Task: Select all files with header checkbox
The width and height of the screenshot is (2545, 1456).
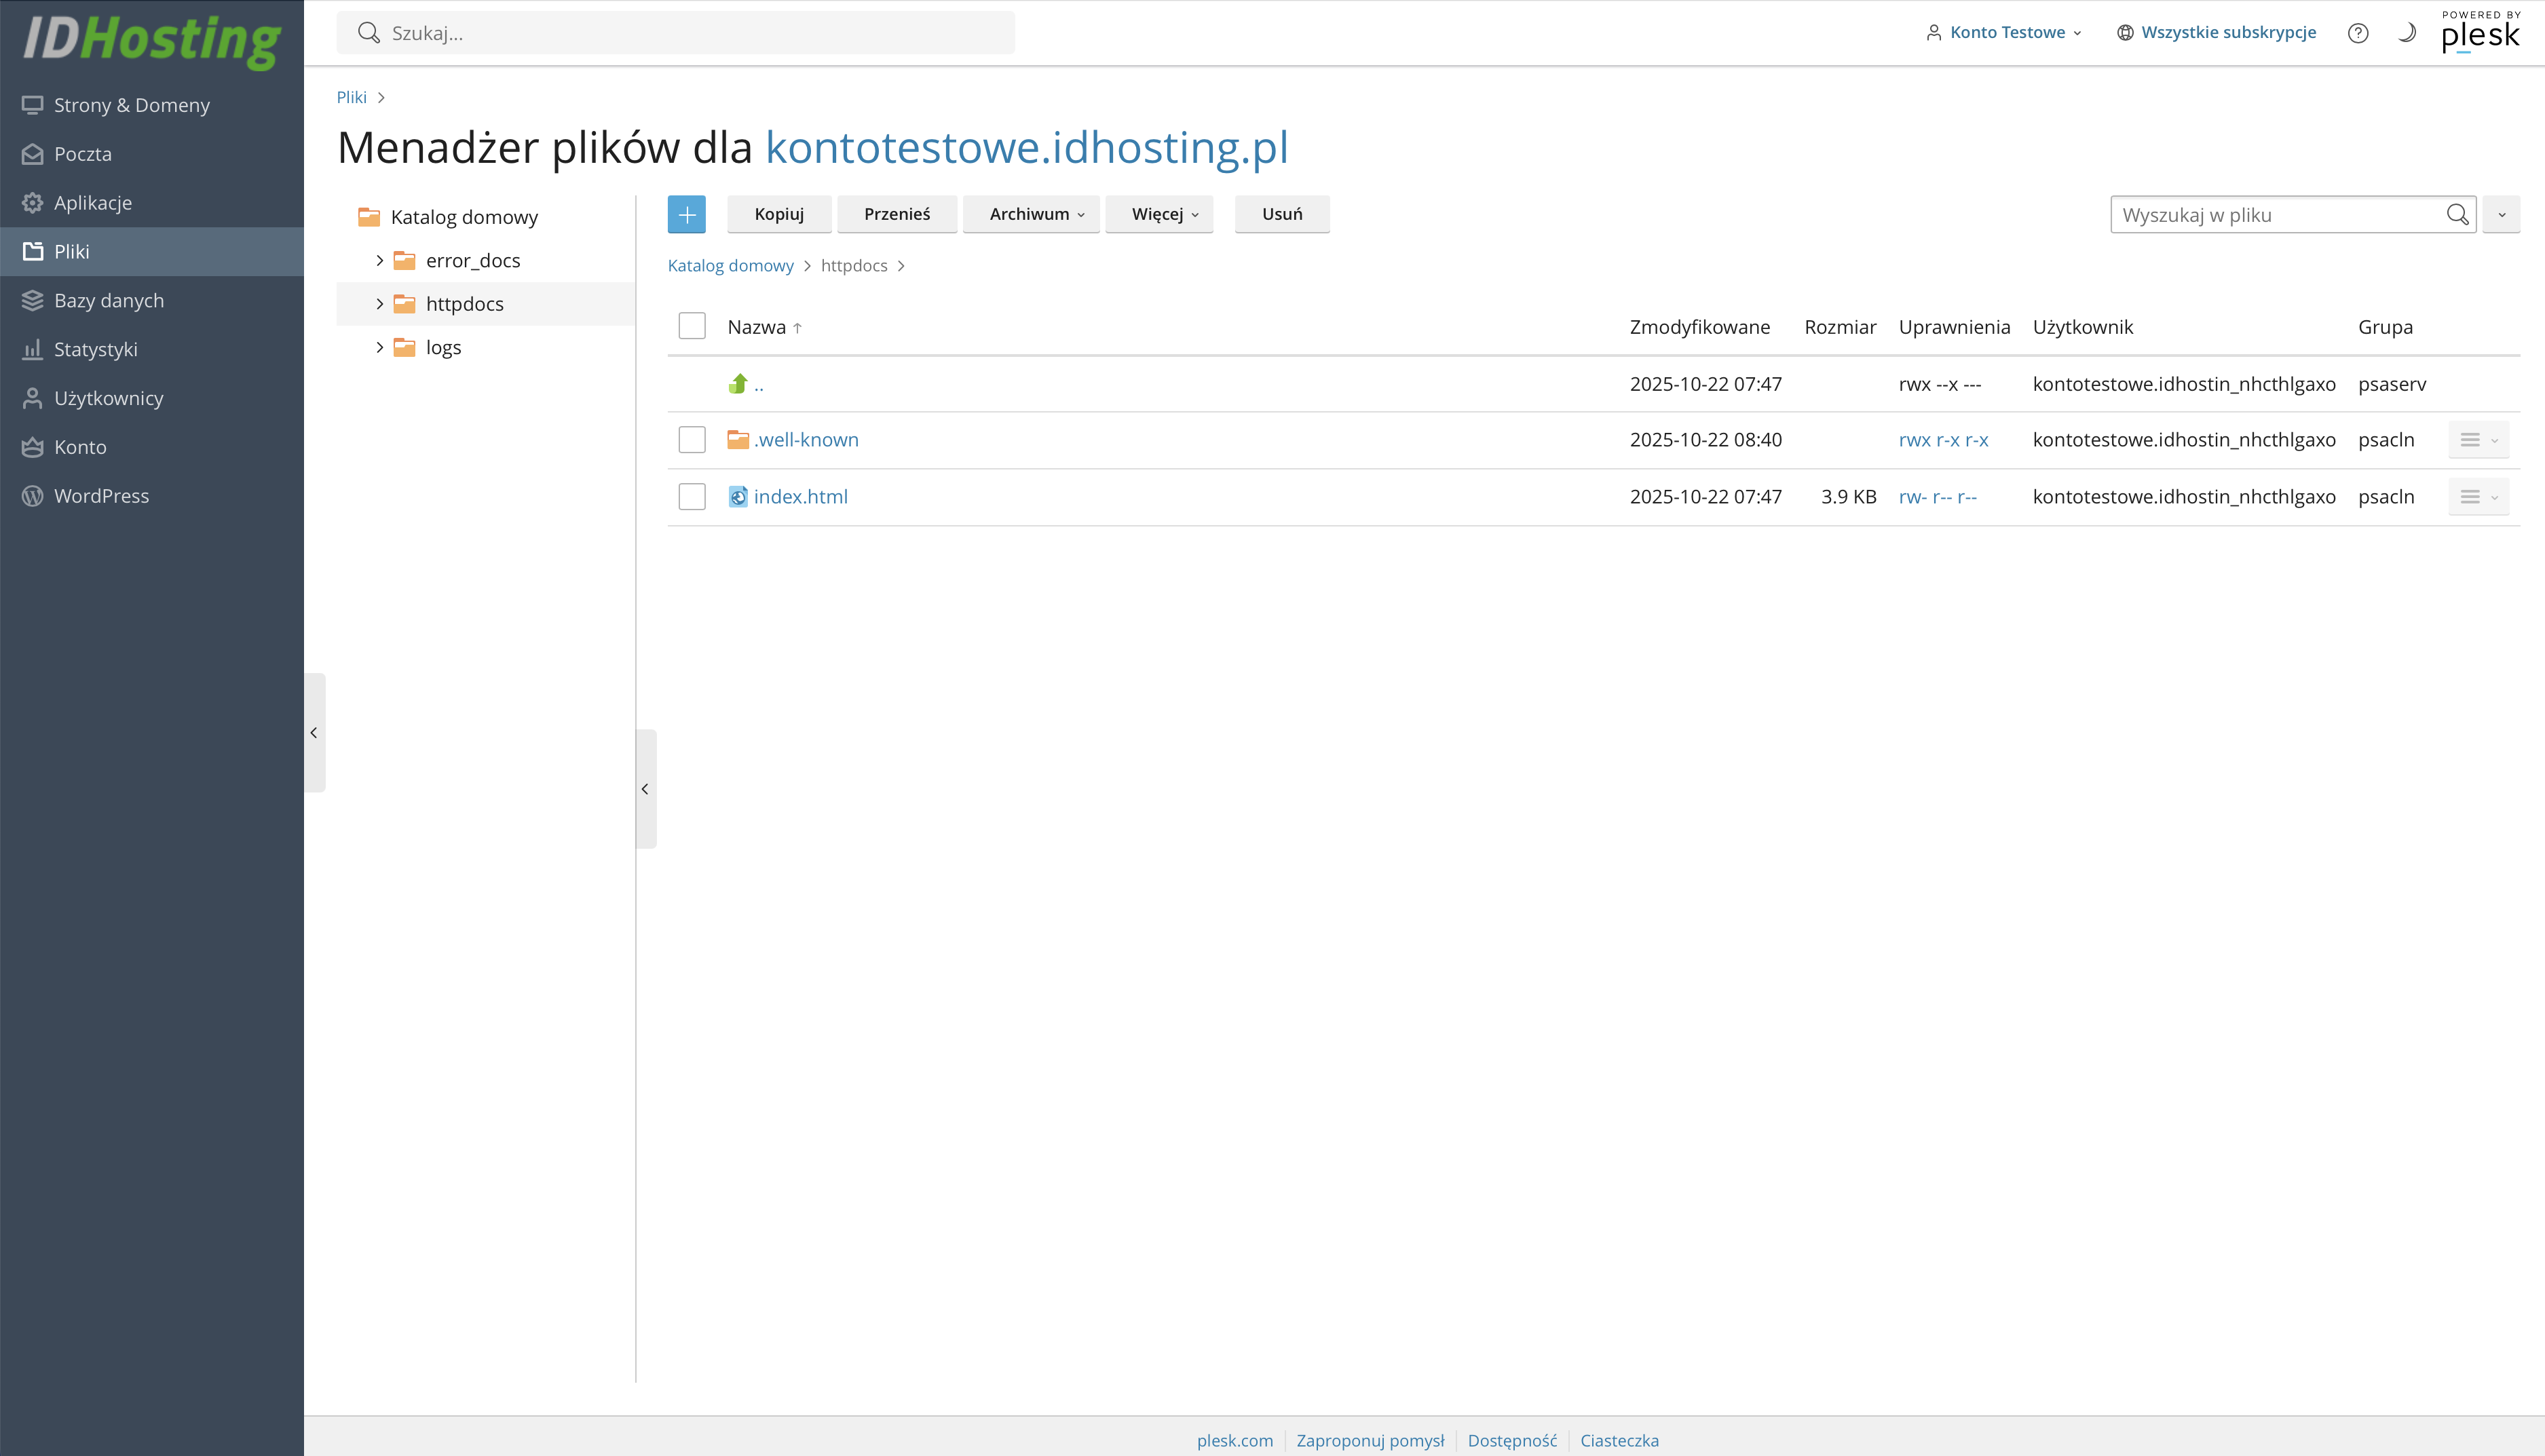Action: pos(692,326)
